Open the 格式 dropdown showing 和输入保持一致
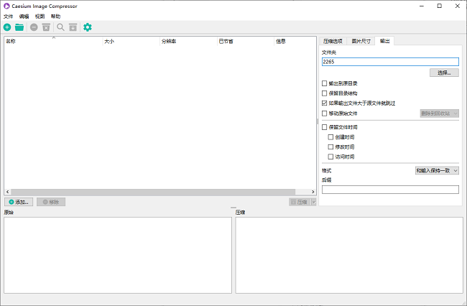467x306 pixels. (437, 170)
